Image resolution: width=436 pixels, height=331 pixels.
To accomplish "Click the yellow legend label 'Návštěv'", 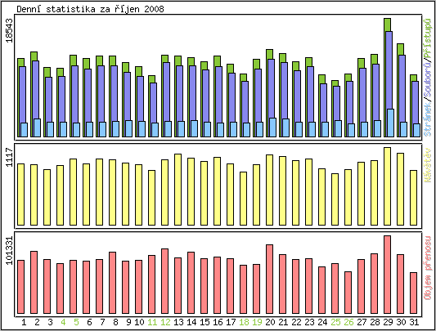I will tap(428, 165).
